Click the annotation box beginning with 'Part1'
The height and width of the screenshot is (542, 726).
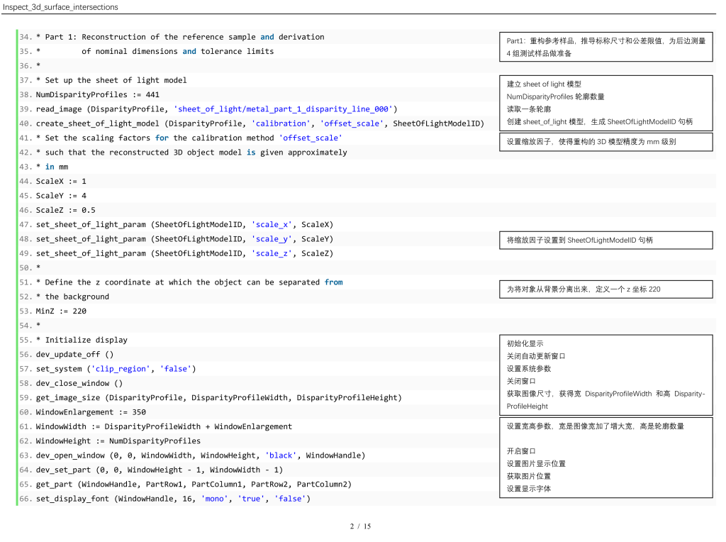(x=605, y=48)
